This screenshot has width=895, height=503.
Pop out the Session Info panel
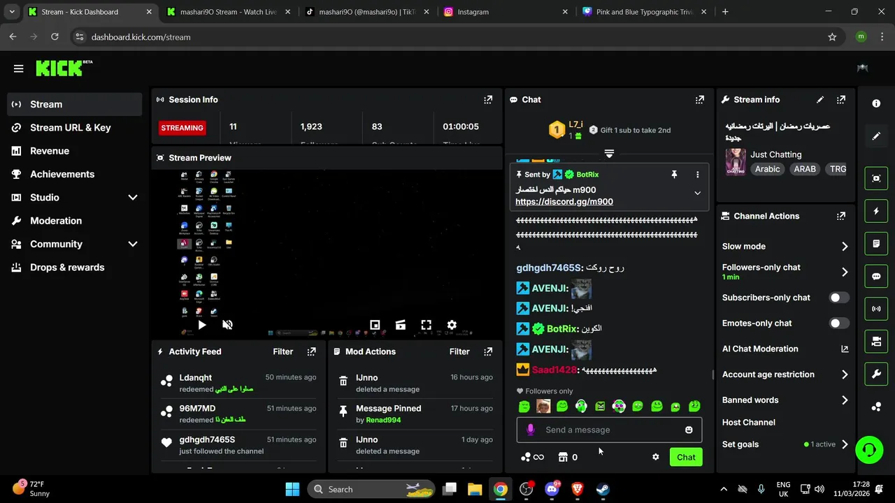pyautogui.click(x=488, y=100)
